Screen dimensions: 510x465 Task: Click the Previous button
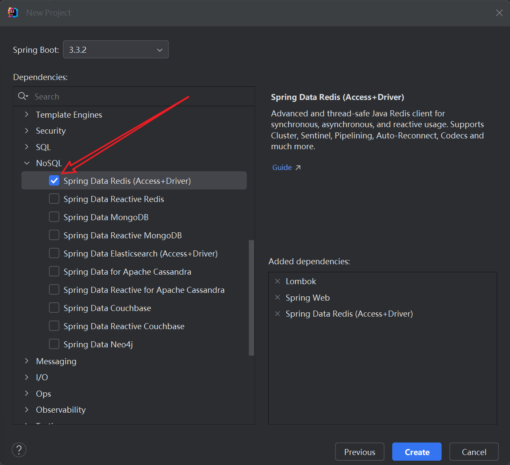[360, 452]
